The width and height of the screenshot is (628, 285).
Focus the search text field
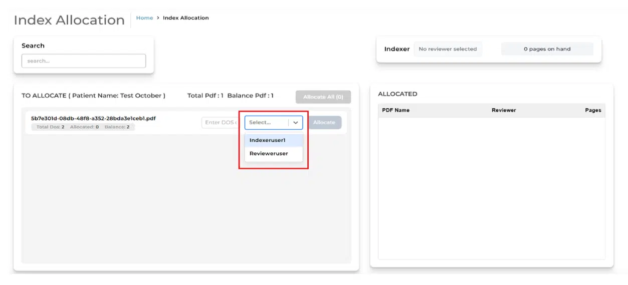click(84, 61)
